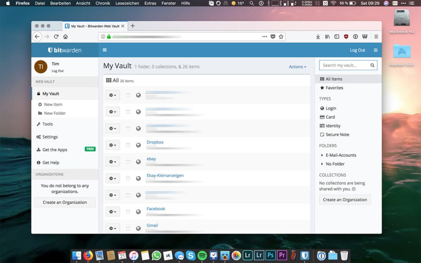This screenshot has height=263, width=421.
Task: Click Log Out in the blue header
Action: pyautogui.click(x=357, y=50)
